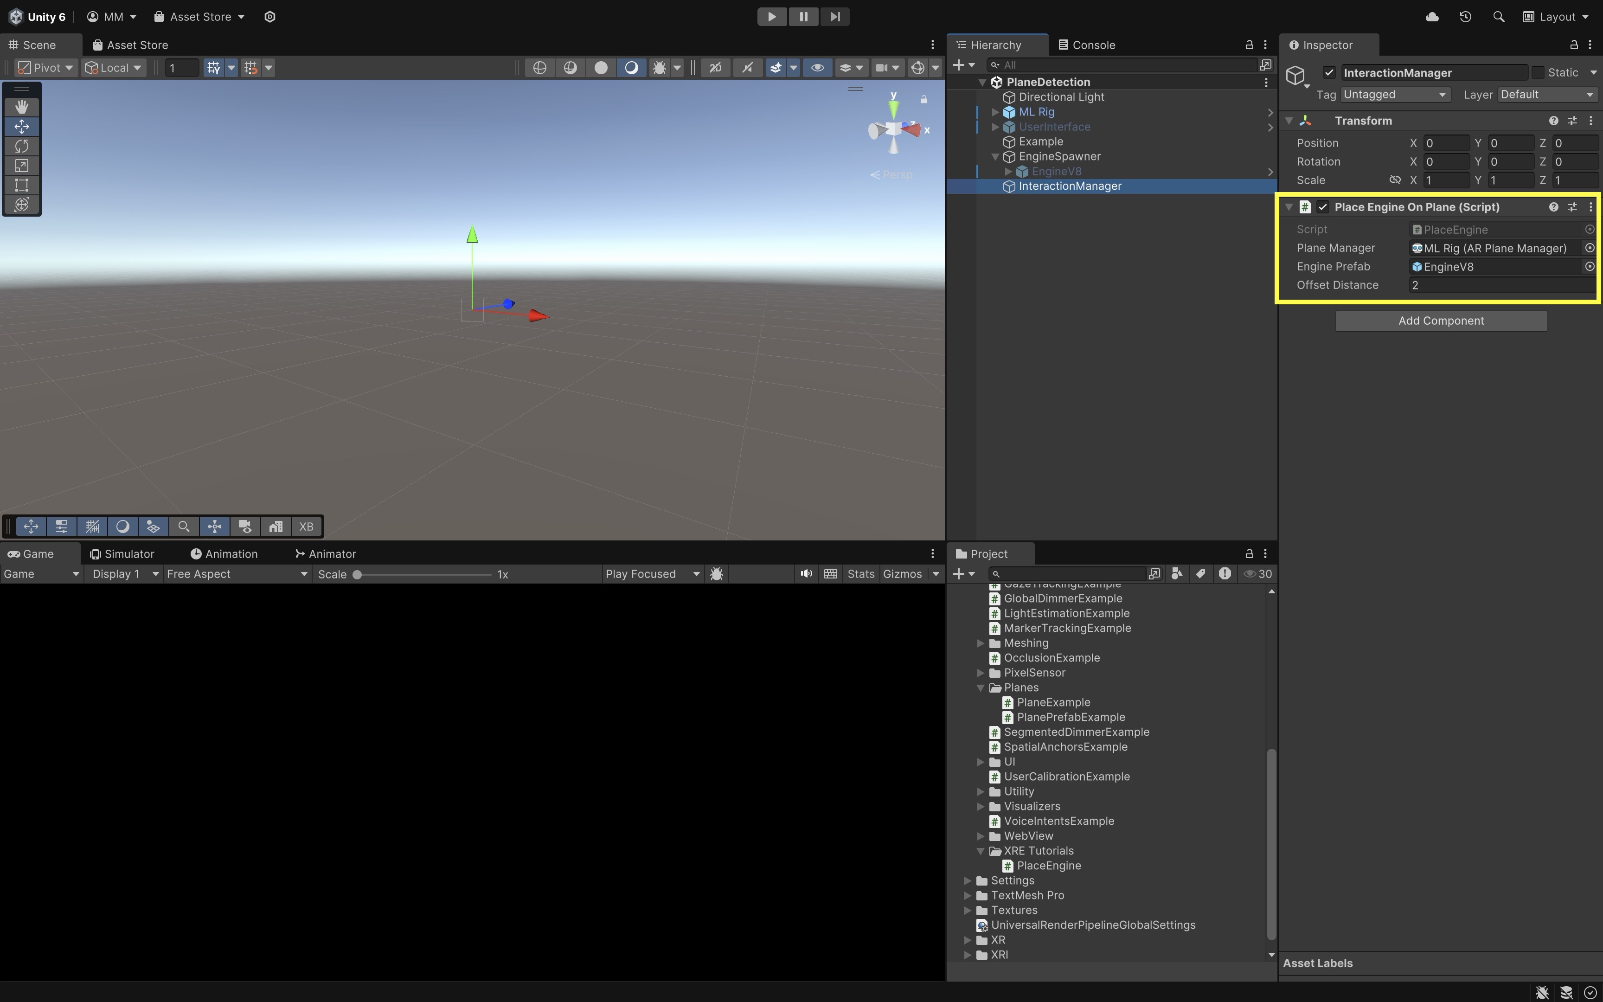Disable Place Engine On Plane script checkbox
Image resolution: width=1603 pixels, height=1002 pixels.
[x=1323, y=207]
